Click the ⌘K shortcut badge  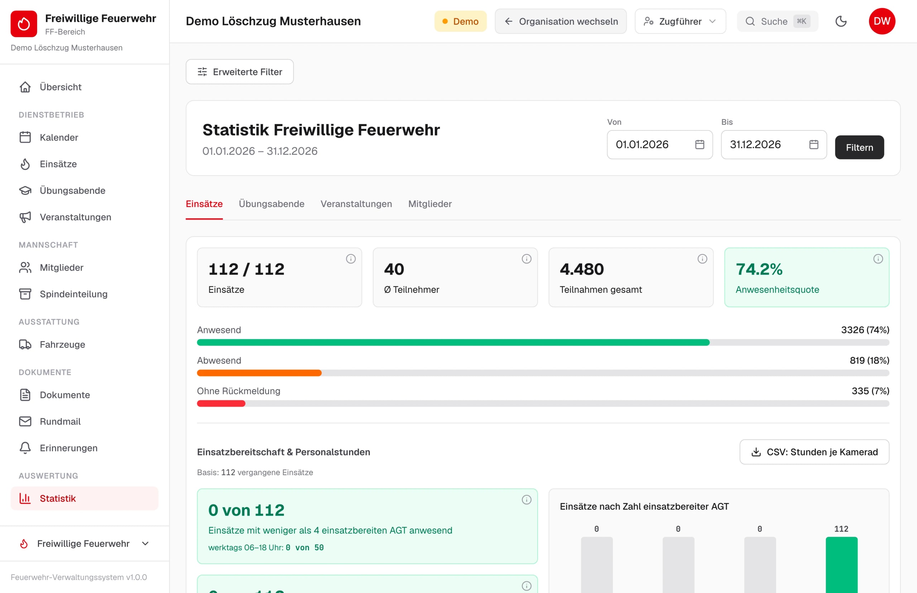pyautogui.click(x=802, y=21)
